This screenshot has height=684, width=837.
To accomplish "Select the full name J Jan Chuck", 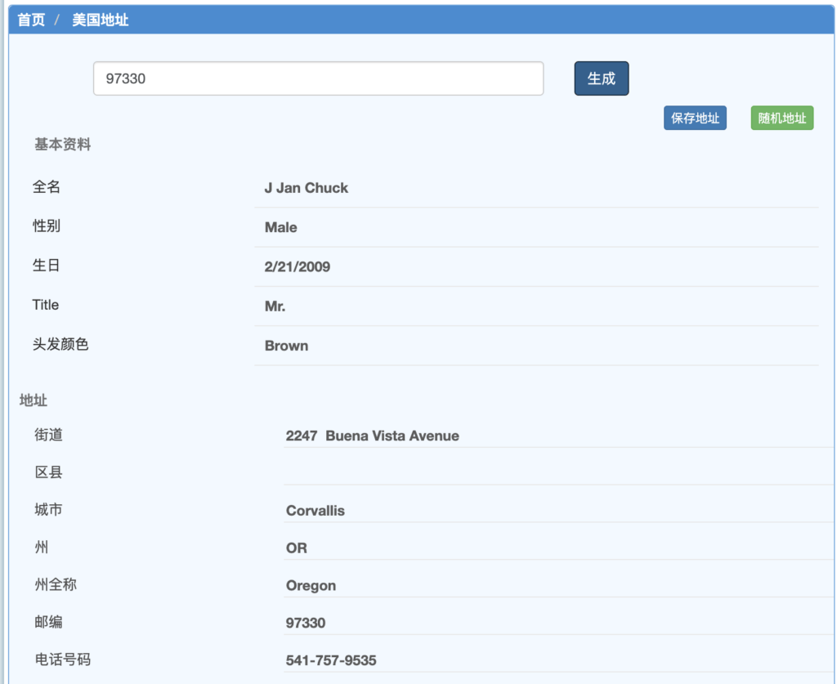I will click(x=306, y=188).
